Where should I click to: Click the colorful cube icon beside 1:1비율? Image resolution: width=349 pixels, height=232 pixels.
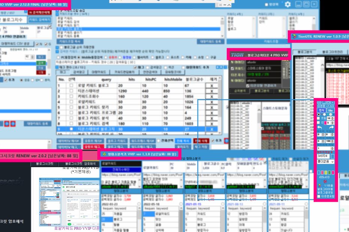click(x=320, y=185)
